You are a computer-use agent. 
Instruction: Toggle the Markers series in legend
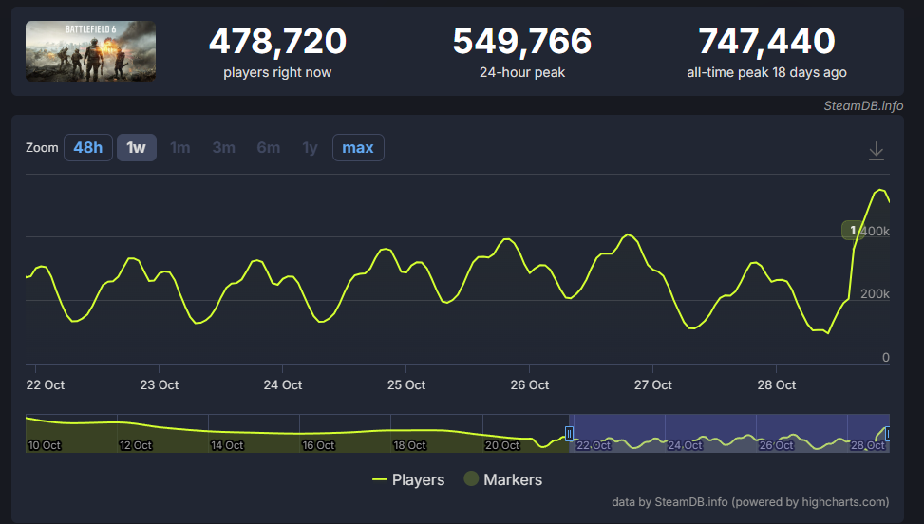click(x=503, y=479)
